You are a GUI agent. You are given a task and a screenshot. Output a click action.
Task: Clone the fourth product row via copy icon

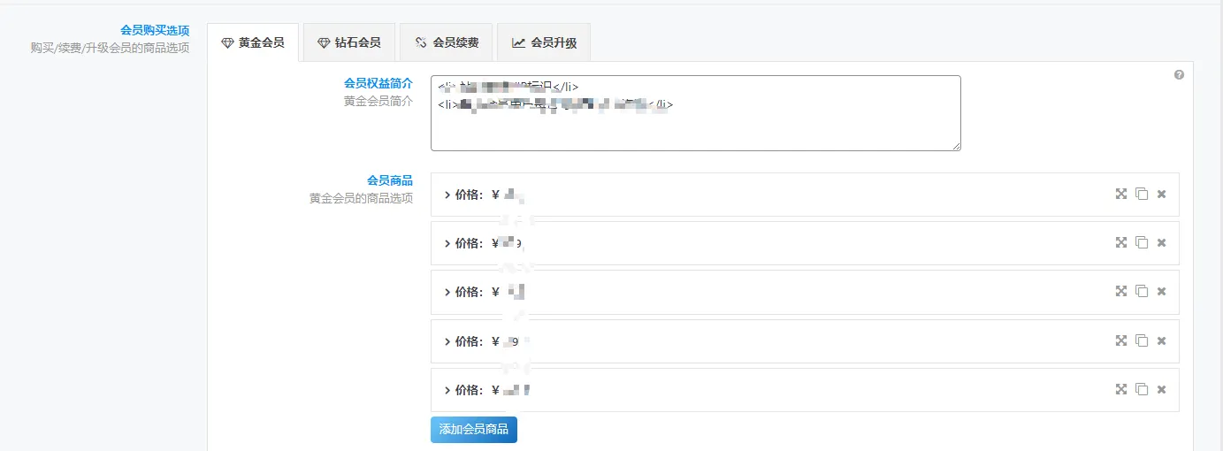tap(1142, 340)
